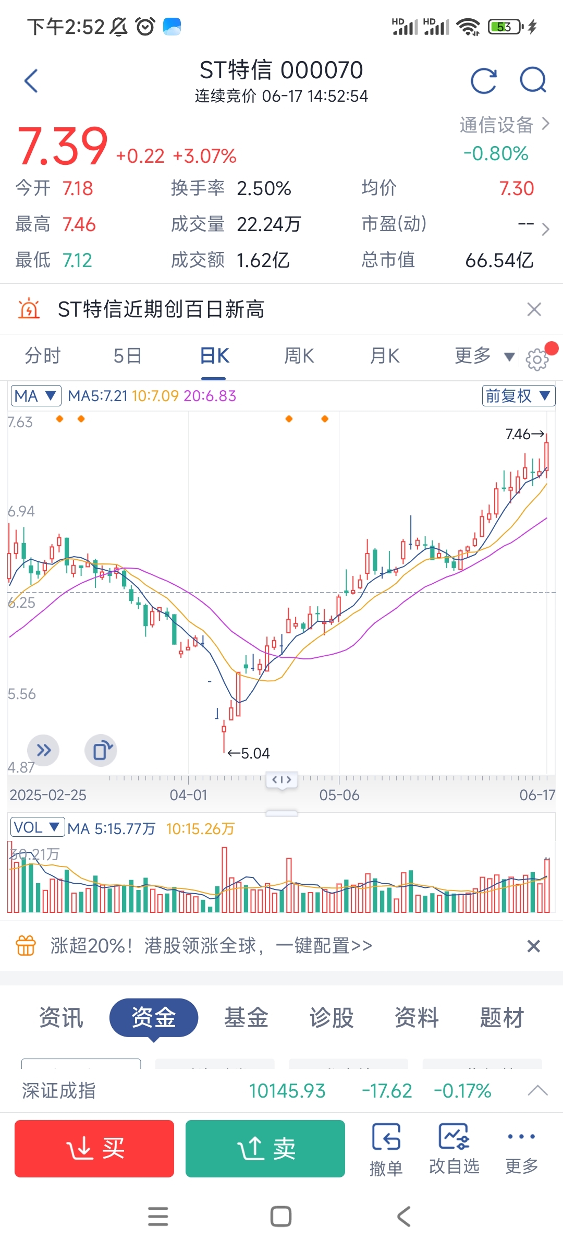The width and height of the screenshot is (563, 1252).
Task: Tap the refresh icon near the stock title
Action: [484, 81]
